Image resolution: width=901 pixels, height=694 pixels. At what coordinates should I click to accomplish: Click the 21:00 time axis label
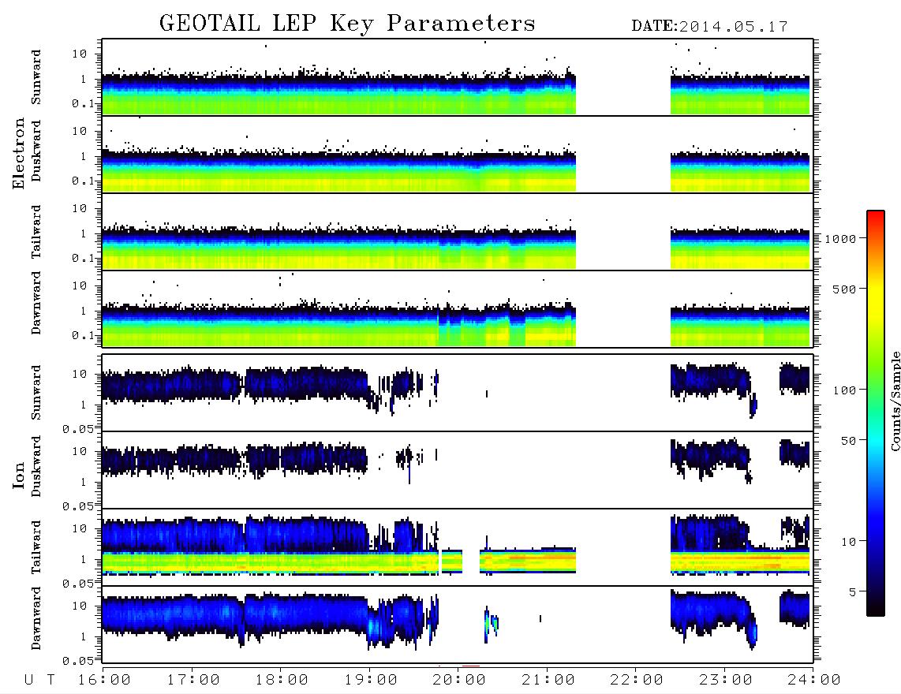click(x=548, y=681)
